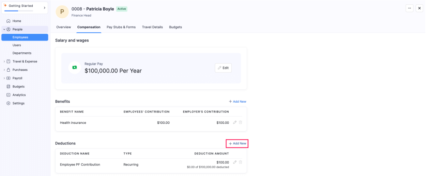Click the Health insurance row name
Viewport: 426px width, 176px height.
73,123
